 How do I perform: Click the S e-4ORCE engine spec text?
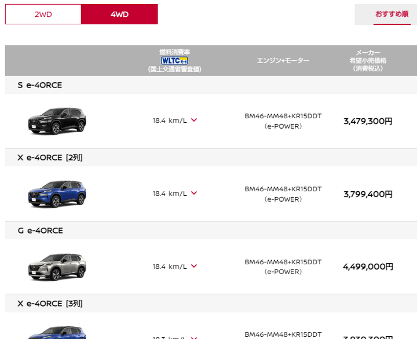point(283,121)
